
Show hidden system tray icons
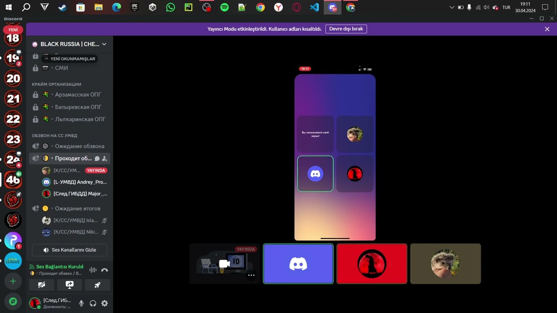[452, 7]
